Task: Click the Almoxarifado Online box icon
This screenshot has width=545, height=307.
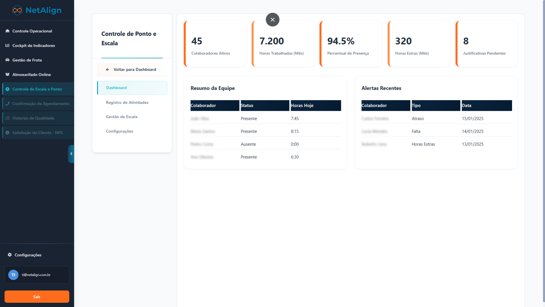Action: 7,74
